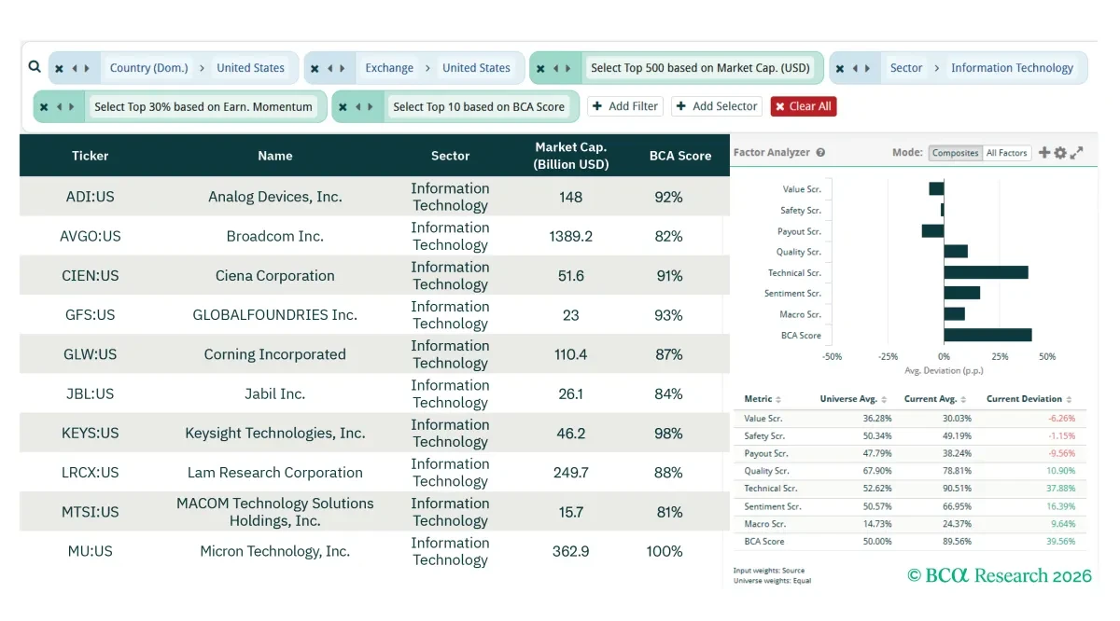Open the Factor Analyzer help question icon
1120x621 pixels.
tap(820, 153)
